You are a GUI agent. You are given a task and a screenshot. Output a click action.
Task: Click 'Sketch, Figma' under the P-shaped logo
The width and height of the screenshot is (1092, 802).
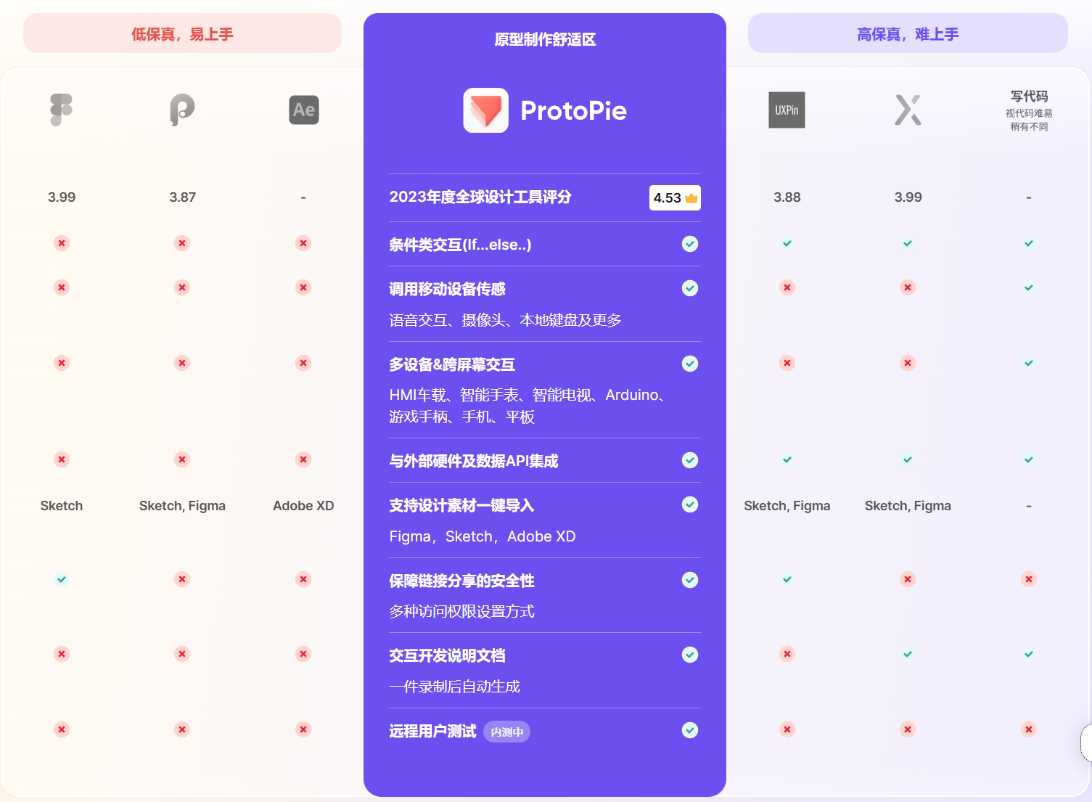tap(182, 506)
